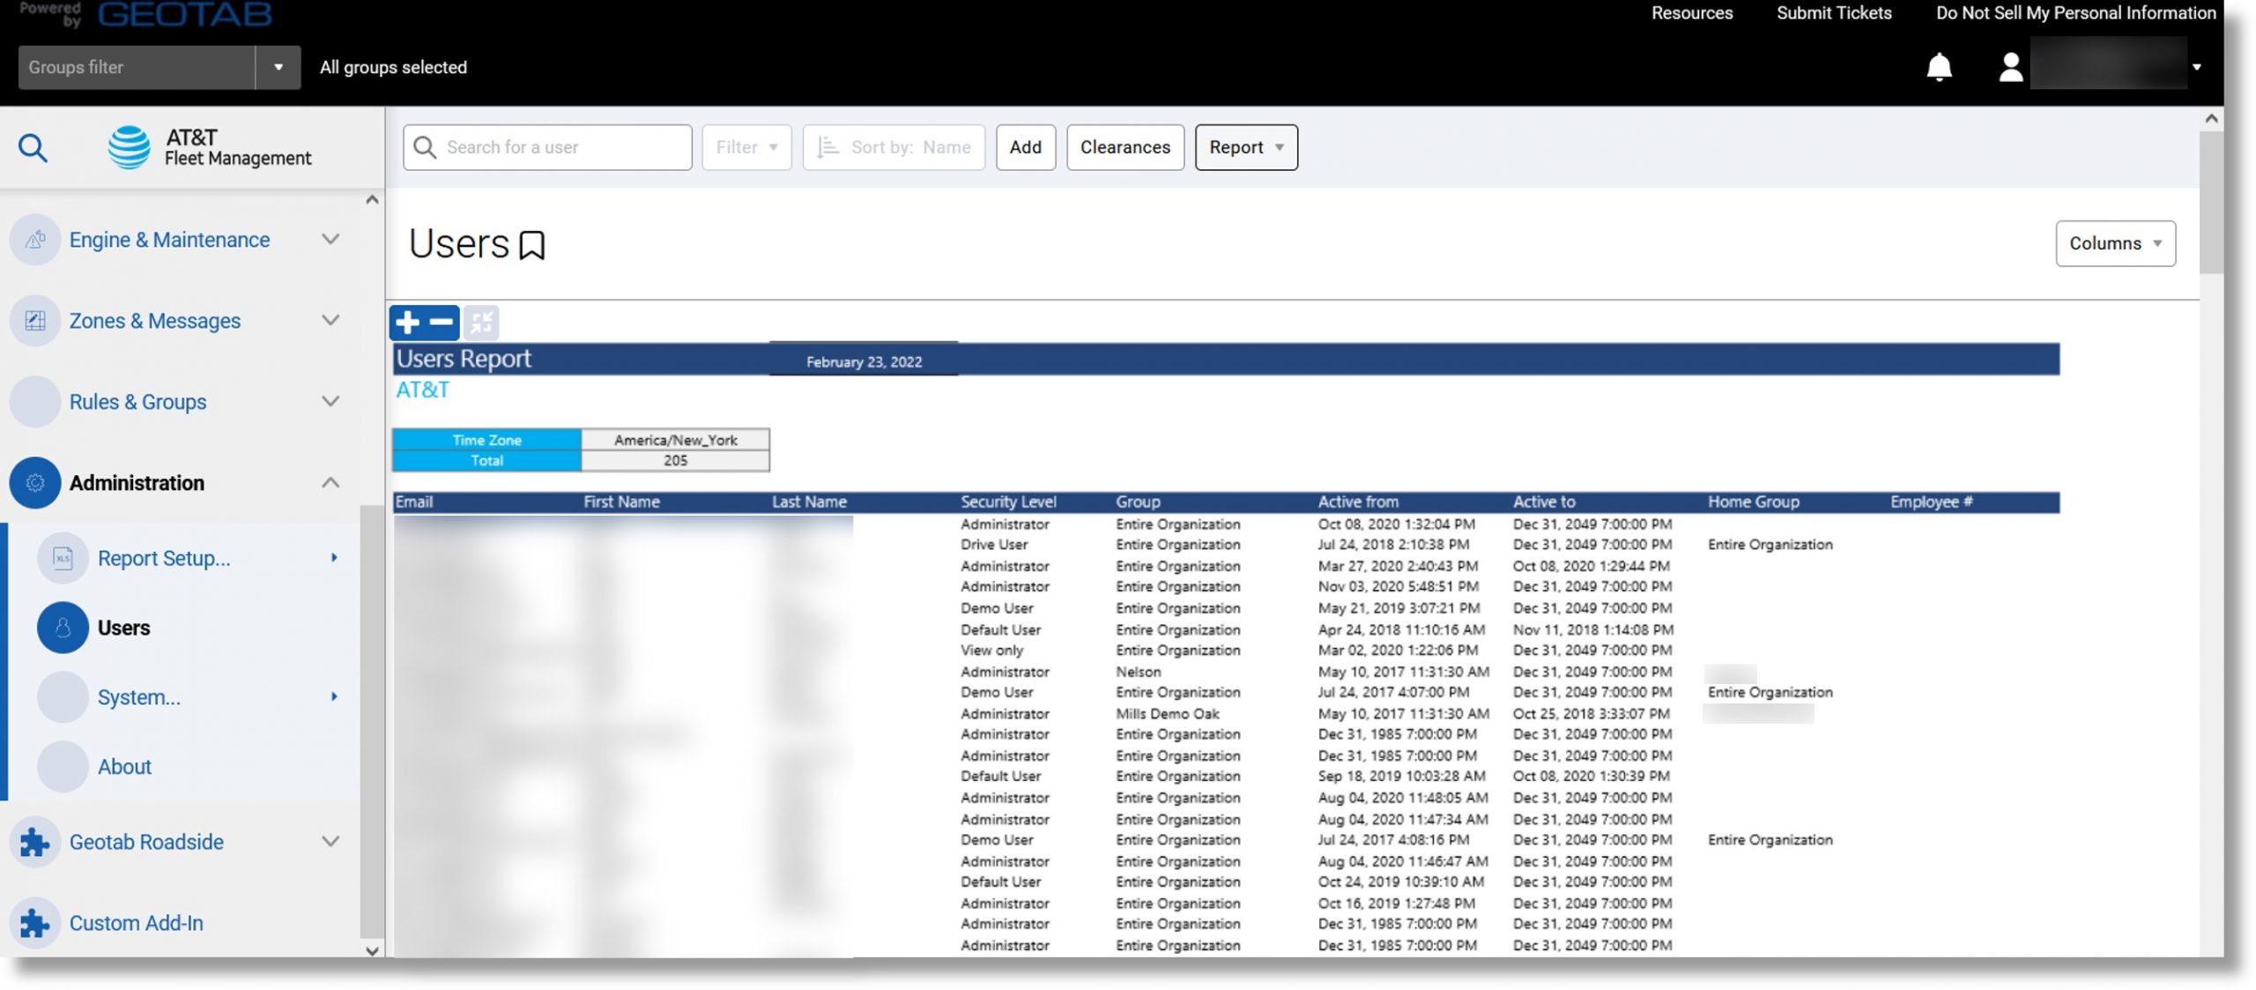Select the Users menu item
Screen dimensions: 2256x990
pos(122,628)
